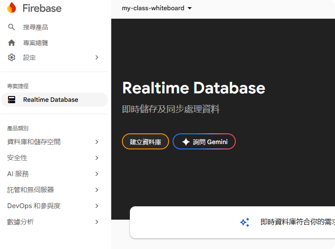Click the 產品類別 section heading
This screenshot has width=335, height=249.
[x=18, y=129]
